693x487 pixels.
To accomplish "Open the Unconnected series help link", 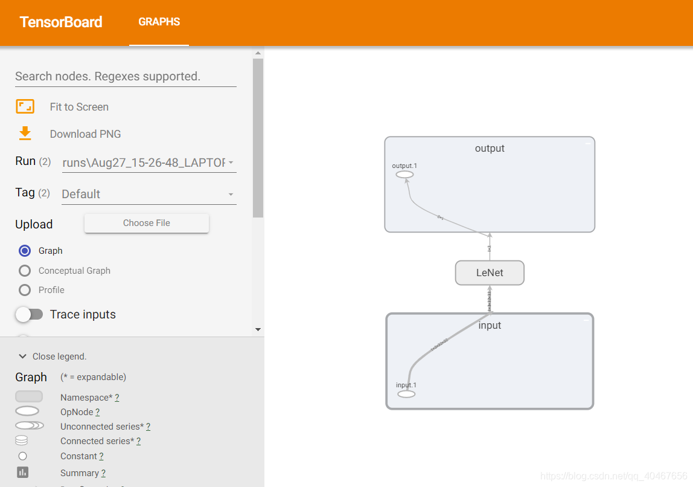I will click(x=148, y=427).
